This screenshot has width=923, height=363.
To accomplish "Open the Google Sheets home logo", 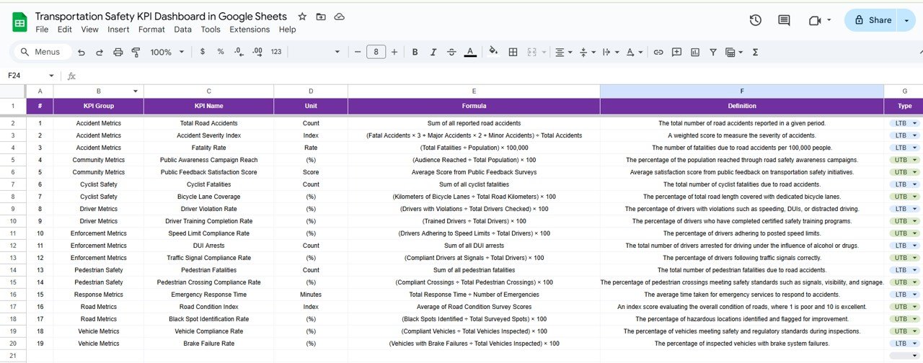I will coord(19,22).
